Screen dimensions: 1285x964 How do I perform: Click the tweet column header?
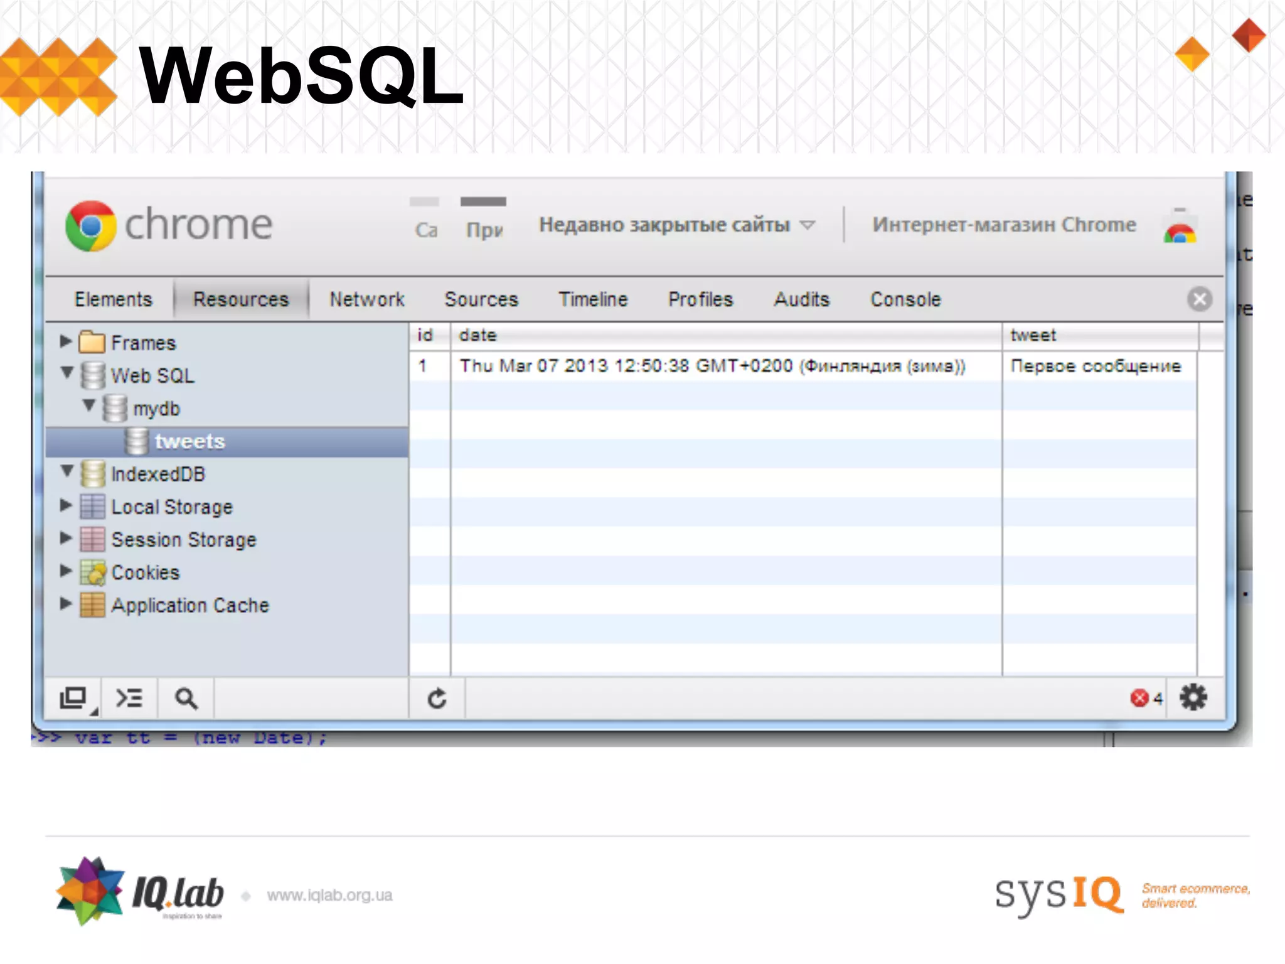tap(1101, 336)
